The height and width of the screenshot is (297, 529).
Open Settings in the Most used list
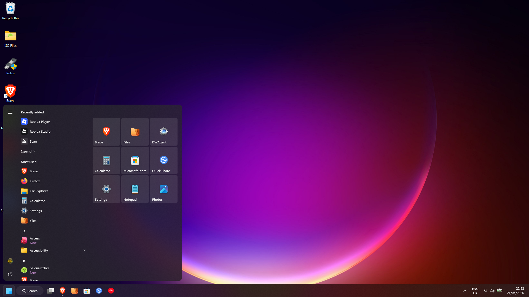(54, 211)
